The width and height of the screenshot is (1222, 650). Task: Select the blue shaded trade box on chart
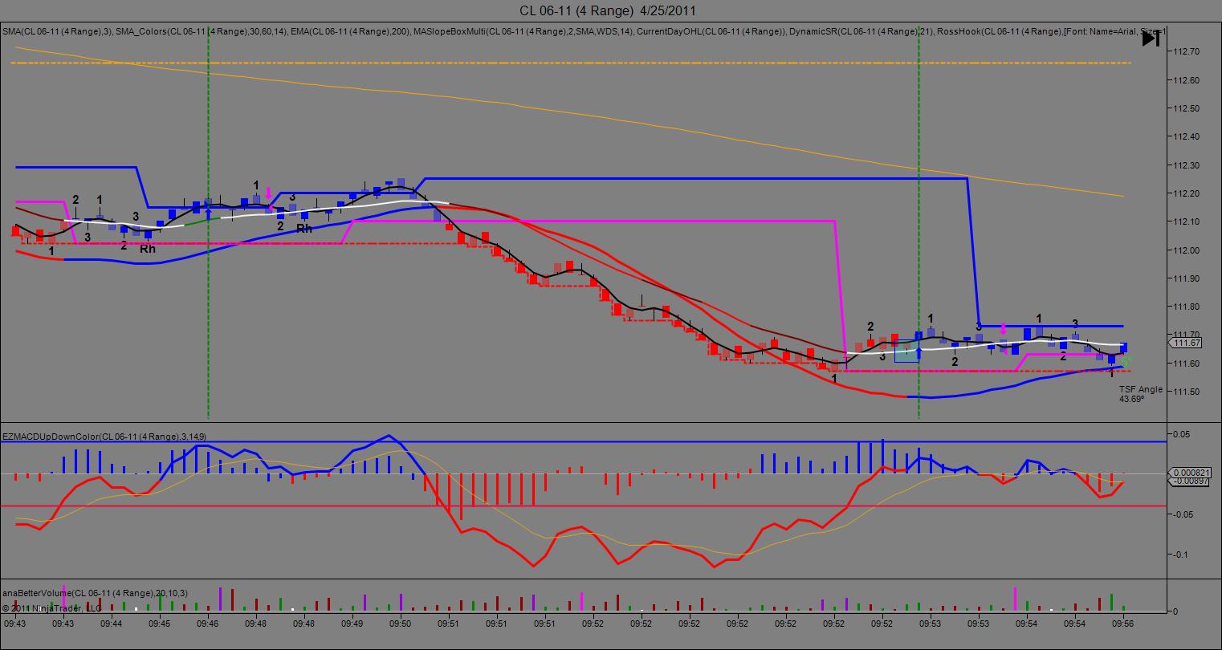(x=906, y=351)
